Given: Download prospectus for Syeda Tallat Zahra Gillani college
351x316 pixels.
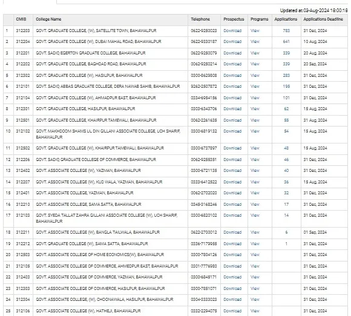Looking at the screenshot, I should pyautogui.click(x=232, y=216).
